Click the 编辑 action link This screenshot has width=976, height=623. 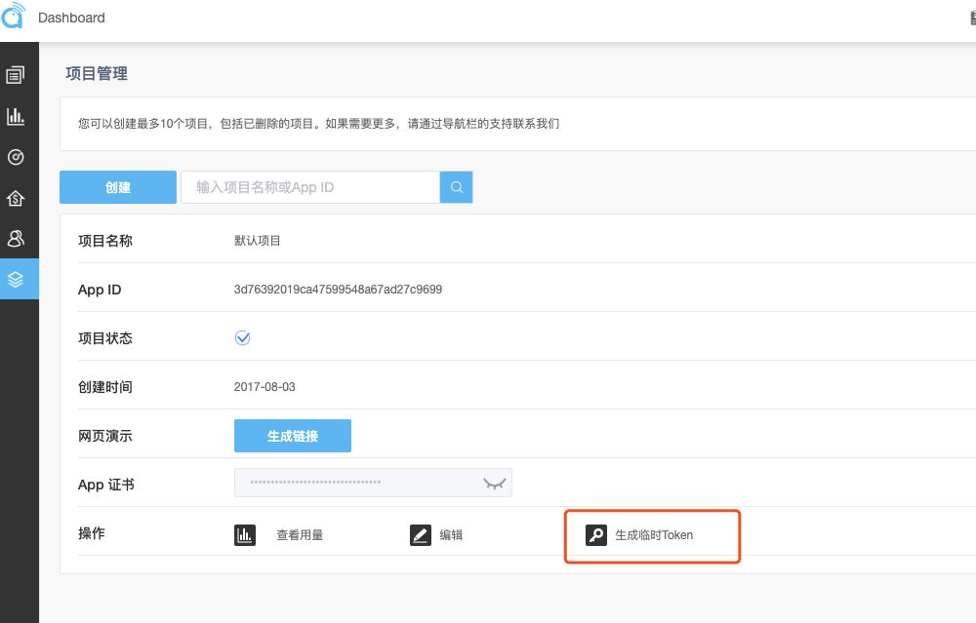tap(449, 534)
